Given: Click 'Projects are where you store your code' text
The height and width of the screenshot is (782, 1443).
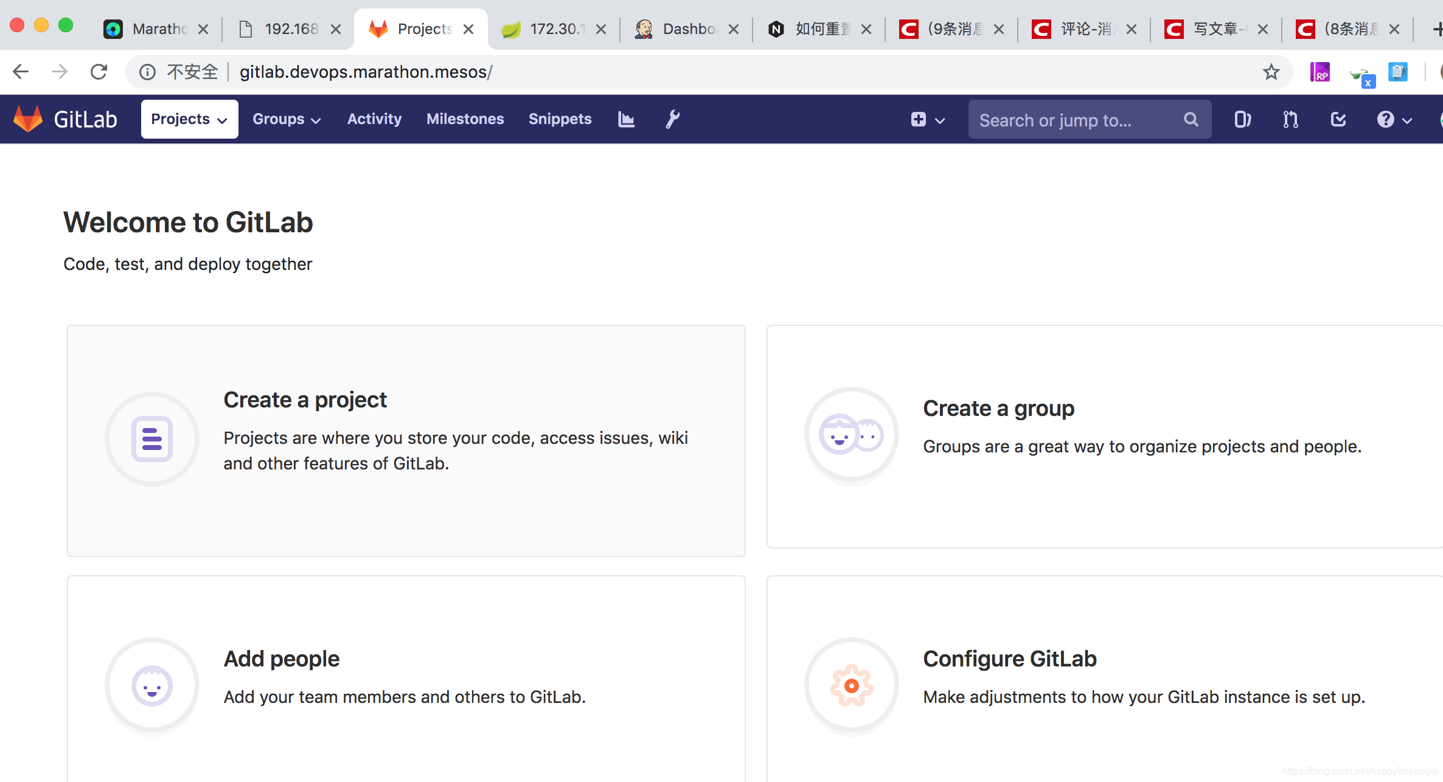Looking at the screenshot, I should pos(456,451).
